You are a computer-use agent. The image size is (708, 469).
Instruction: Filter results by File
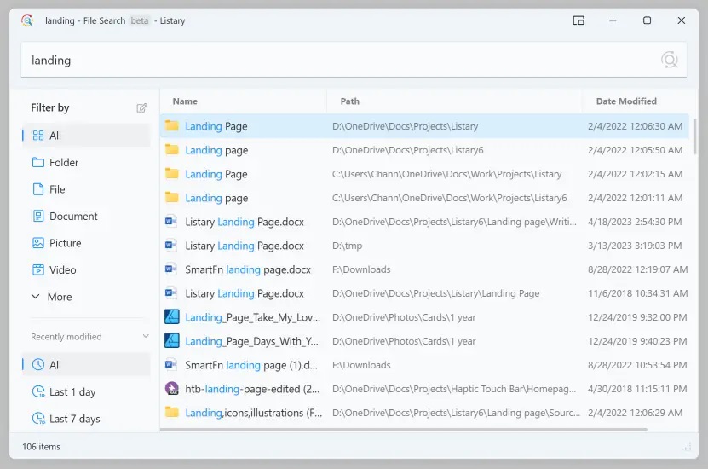(86, 188)
